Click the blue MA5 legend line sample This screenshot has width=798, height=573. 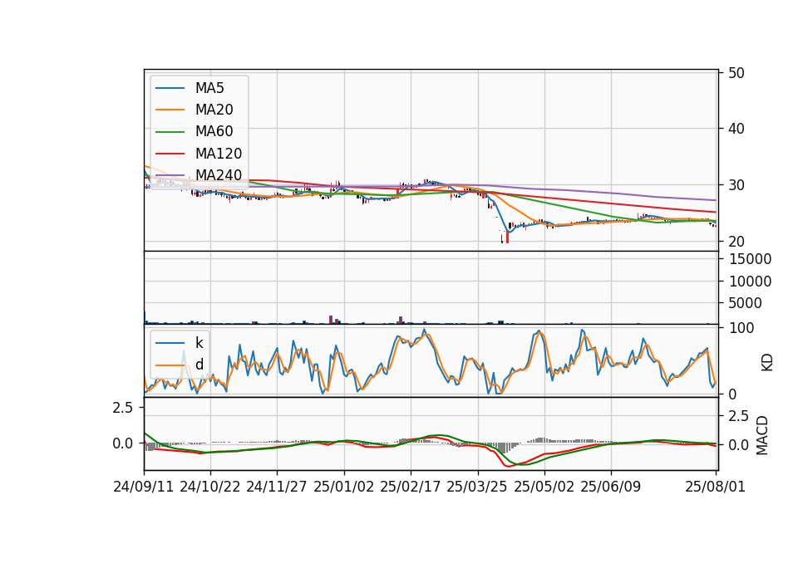point(170,89)
